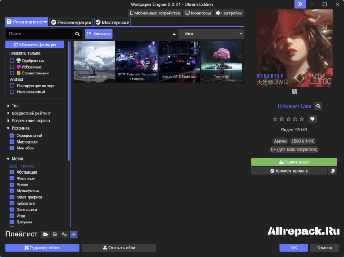The width and height of the screenshot is (344, 257).
Task: Select Tree of life wallpaper
Action: [x=222, y=62]
